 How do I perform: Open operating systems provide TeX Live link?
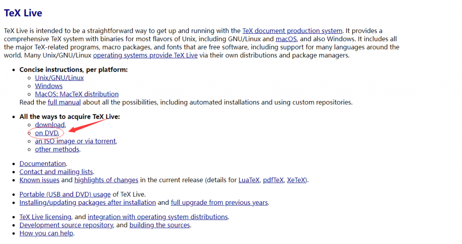pyautogui.click(x=145, y=55)
